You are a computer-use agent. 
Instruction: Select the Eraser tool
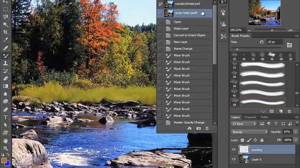(6, 78)
